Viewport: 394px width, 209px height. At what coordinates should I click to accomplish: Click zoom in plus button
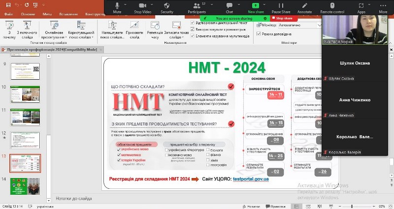click(374, 206)
